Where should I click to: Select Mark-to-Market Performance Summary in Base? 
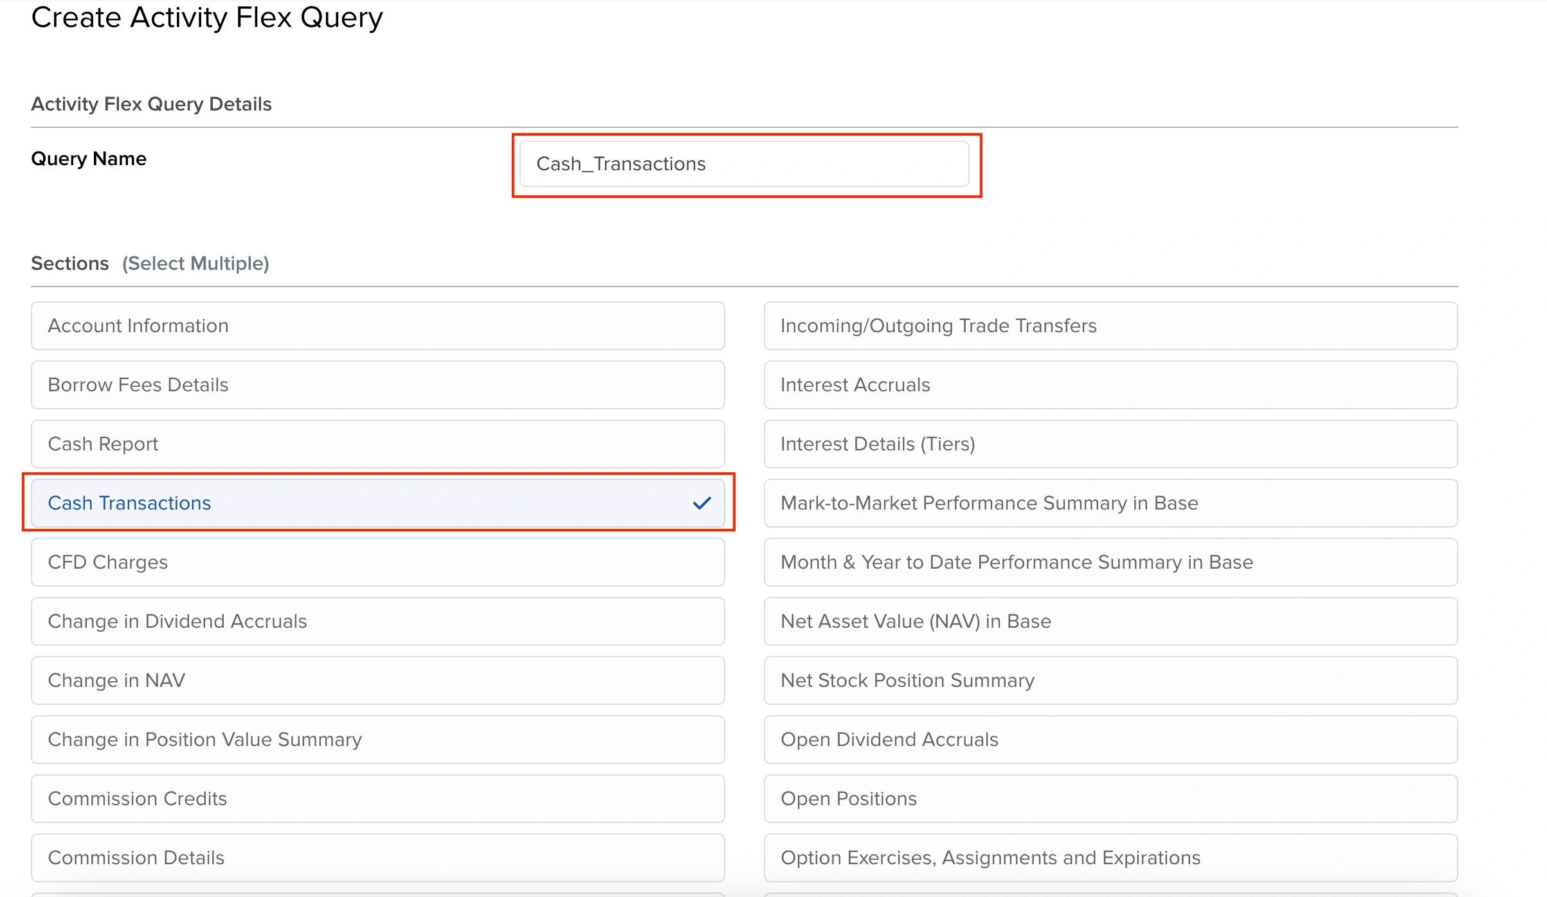[1110, 503]
